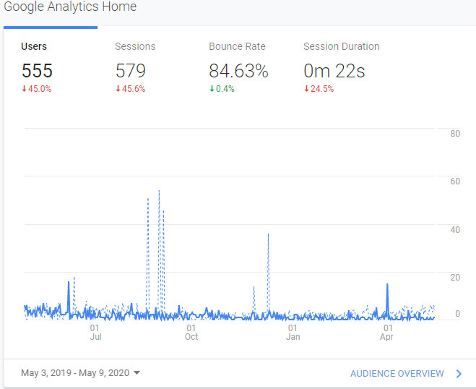
Task: Click the Users value 555
Action: click(37, 71)
